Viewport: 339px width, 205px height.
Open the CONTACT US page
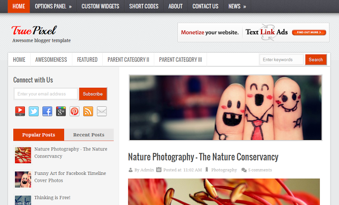tap(206, 6)
